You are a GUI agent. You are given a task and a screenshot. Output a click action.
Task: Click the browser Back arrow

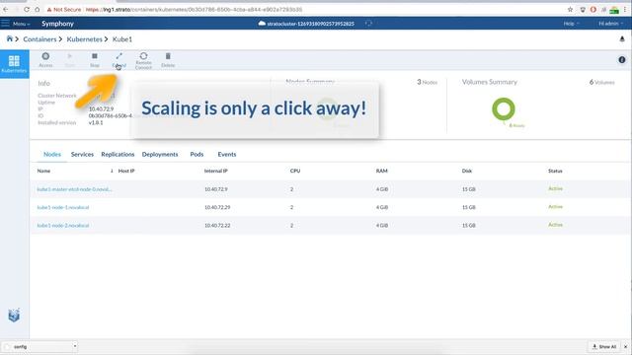click(6, 9)
